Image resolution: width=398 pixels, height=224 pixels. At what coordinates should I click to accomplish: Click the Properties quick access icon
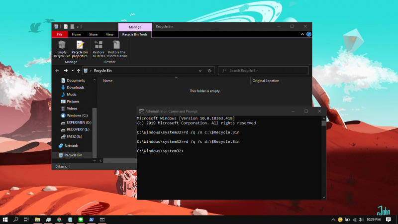pyautogui.click(x=66, y=26)
